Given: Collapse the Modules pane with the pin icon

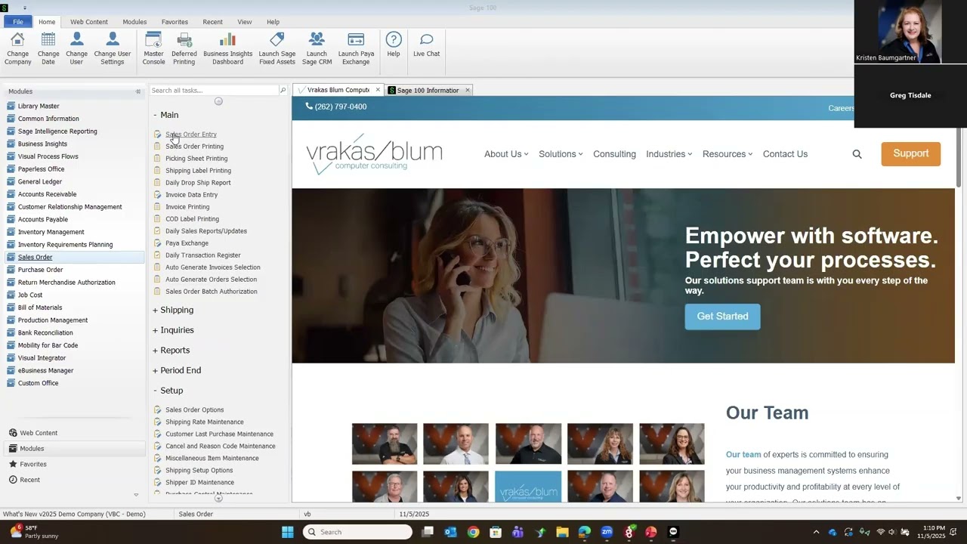Looking at the screenshot, I should (137, 91).
